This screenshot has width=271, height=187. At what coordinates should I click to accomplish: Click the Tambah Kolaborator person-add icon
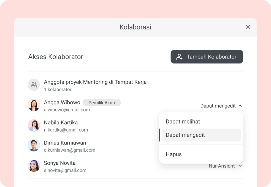[179, 57]
